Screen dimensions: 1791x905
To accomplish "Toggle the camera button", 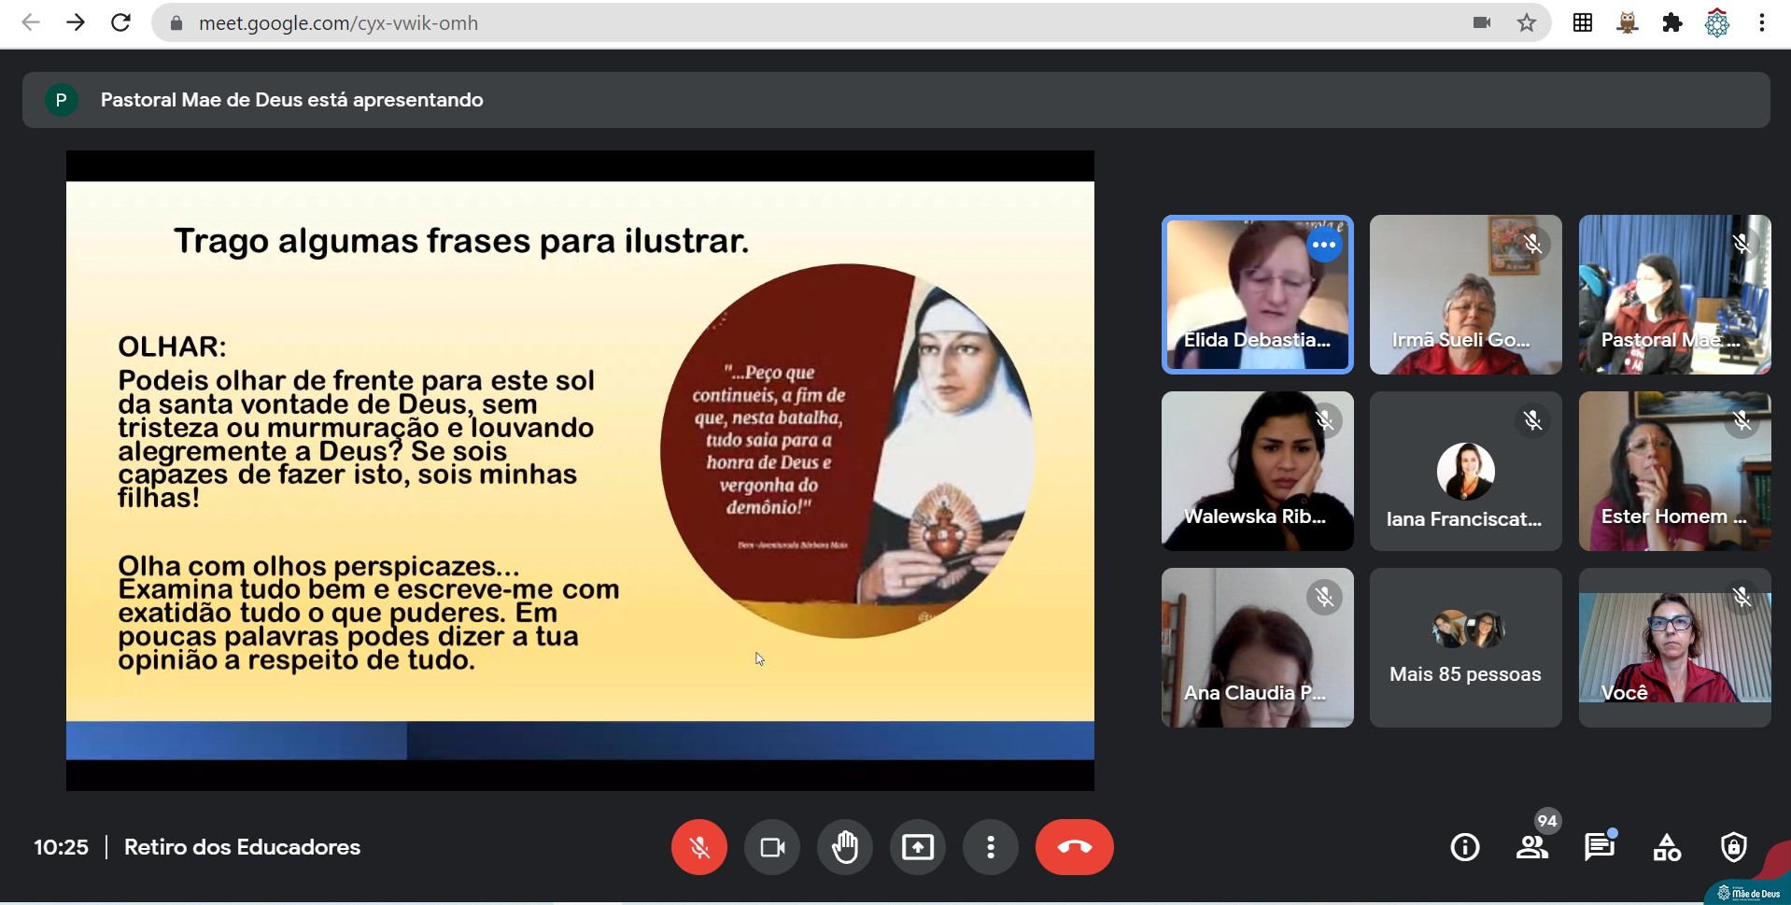I will click(771, 847).
